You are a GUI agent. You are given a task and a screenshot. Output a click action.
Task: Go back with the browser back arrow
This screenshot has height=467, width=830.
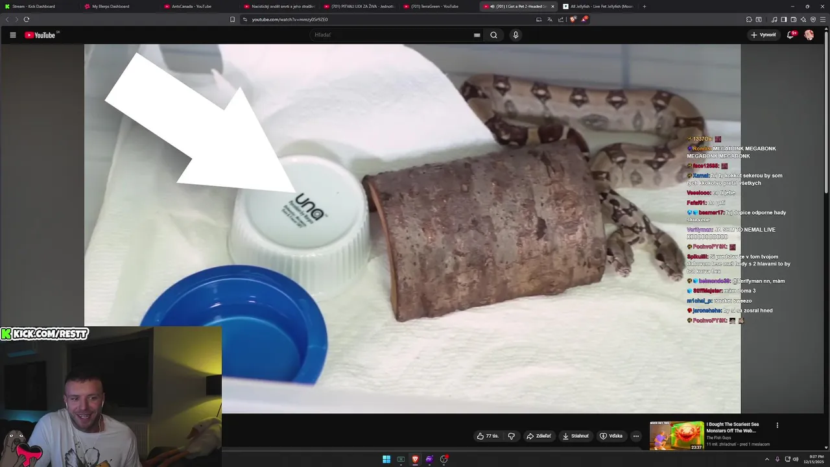(x=7, y=19)
